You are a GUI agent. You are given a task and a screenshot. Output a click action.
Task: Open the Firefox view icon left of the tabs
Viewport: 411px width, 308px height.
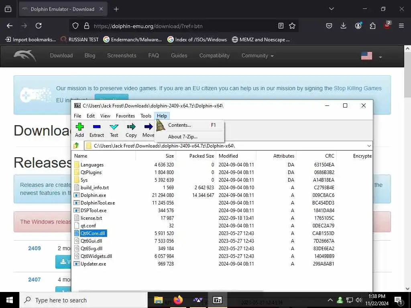[x=8, y=9]
